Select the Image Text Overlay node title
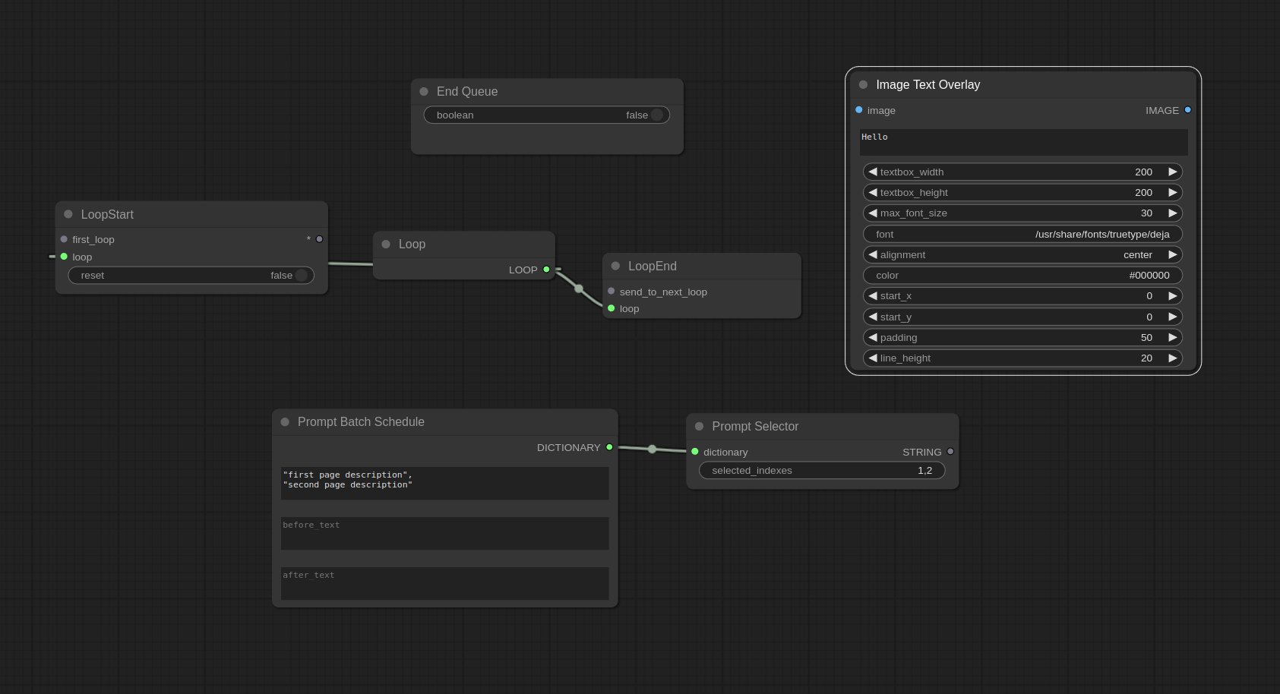Screen dimensions: 1280x694 pyautogui.click(x=928, y=85)
